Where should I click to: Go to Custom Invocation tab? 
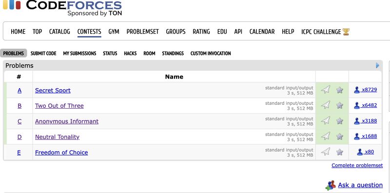(x=211, y=53)
